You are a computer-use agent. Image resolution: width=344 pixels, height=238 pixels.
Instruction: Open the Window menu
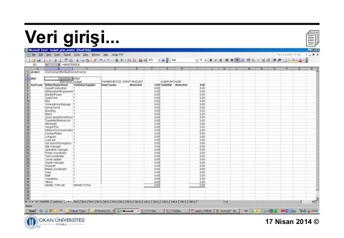(95, 54)
